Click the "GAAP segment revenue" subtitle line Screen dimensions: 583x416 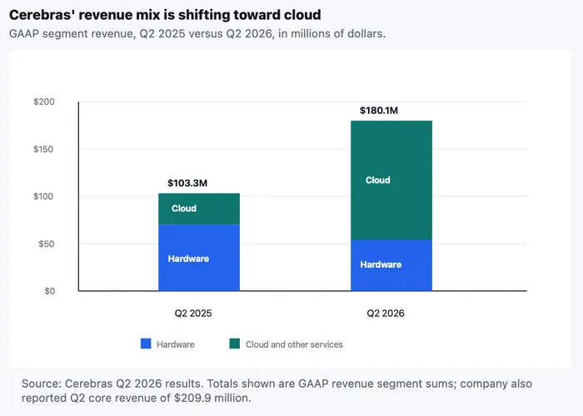[197, 34]
